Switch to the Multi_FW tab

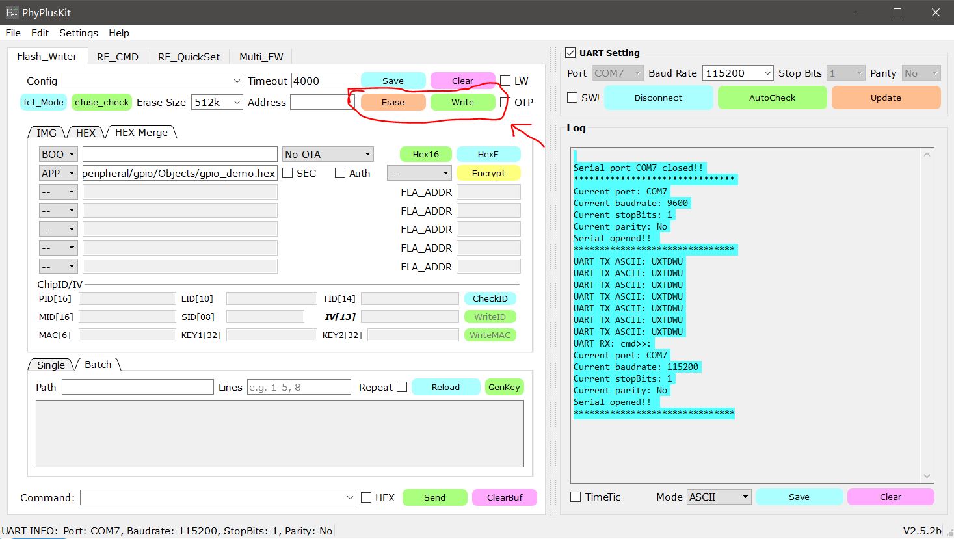tap(261, 57)
